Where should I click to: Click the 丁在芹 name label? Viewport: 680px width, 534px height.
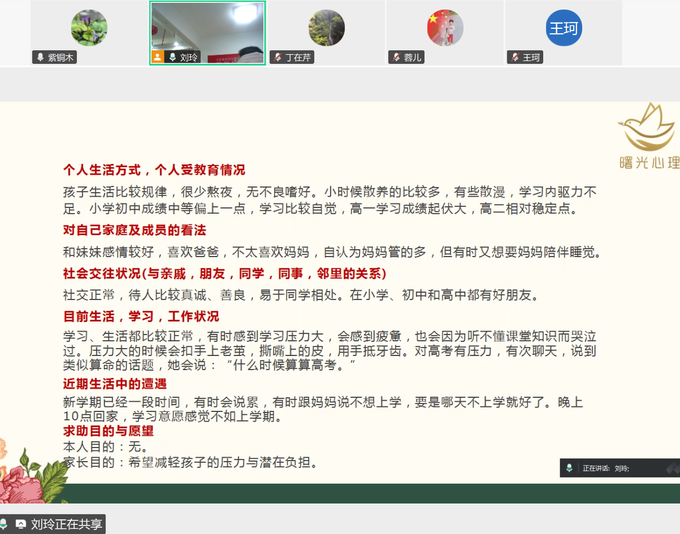298,58
